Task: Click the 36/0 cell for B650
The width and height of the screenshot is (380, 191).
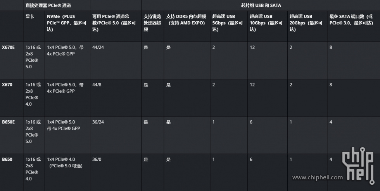Action: (97, 160)
